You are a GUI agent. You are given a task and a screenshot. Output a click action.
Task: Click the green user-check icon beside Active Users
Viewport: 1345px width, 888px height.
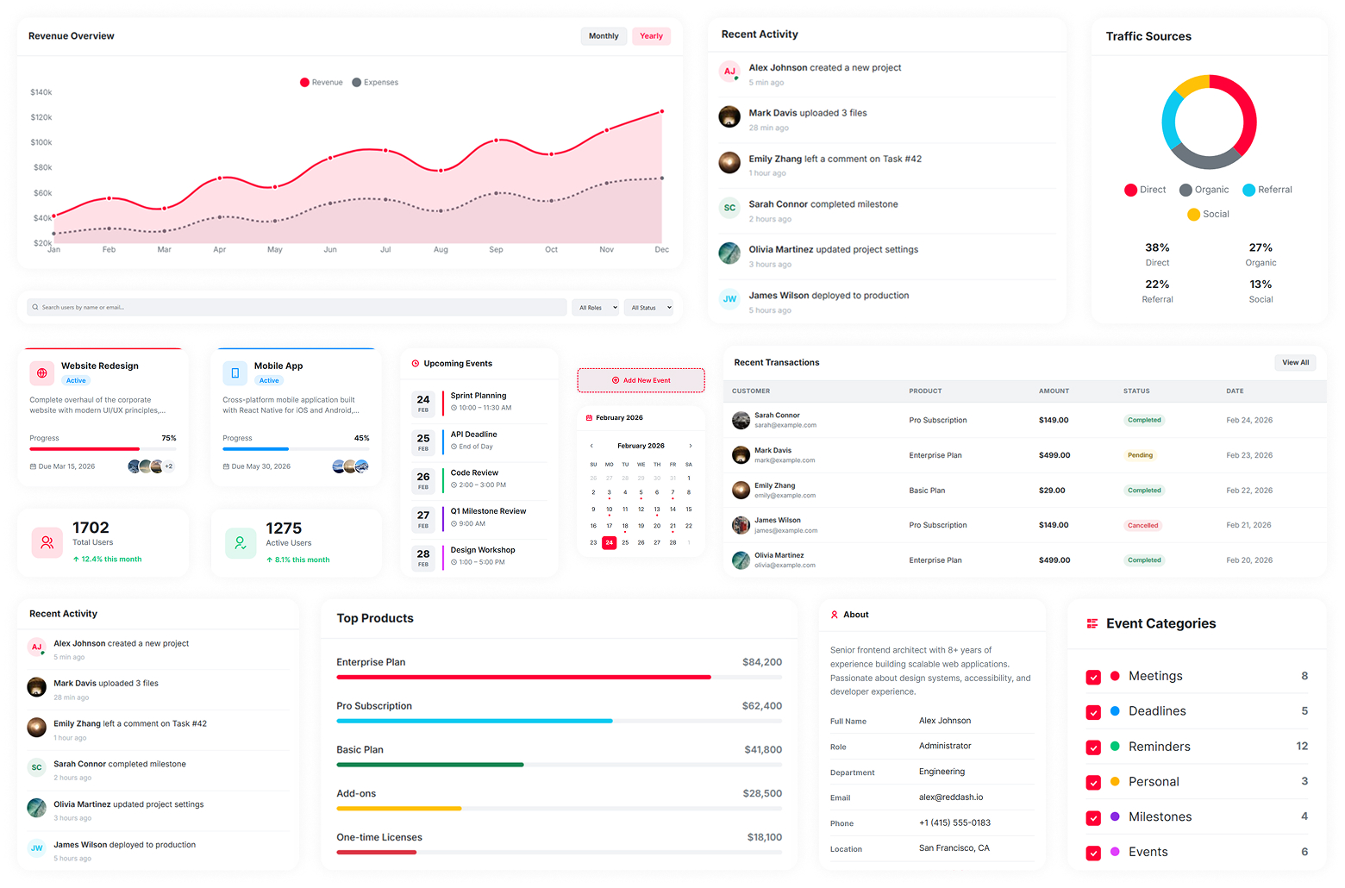240,542
